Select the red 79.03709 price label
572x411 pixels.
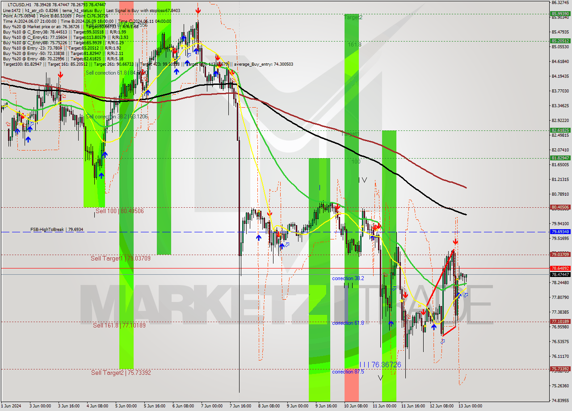560,254
